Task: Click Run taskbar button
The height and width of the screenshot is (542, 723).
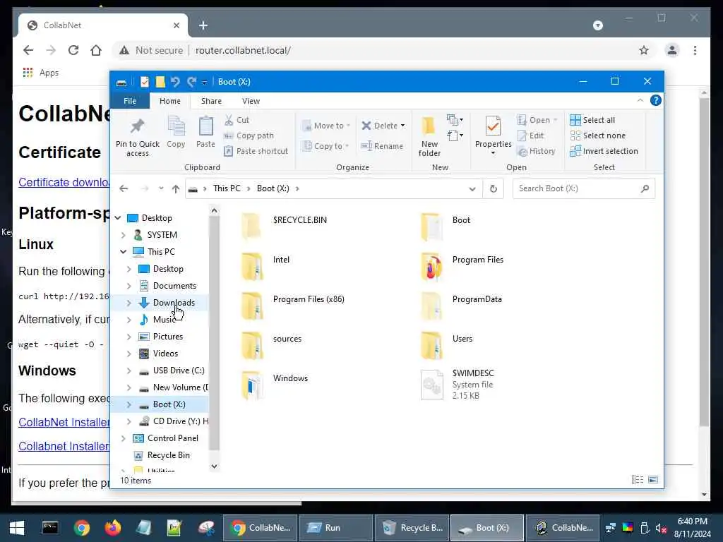Action: [335, 528]
